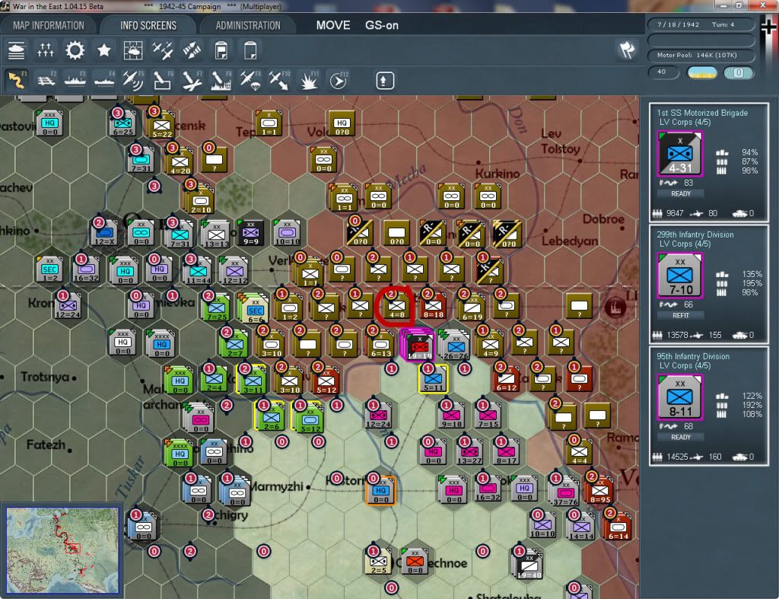This screenshot has width=779, height=599.
Task: Open LV Corps link under 1st SS Brigade
Action: pyautogui.click(x=685, y=123)
